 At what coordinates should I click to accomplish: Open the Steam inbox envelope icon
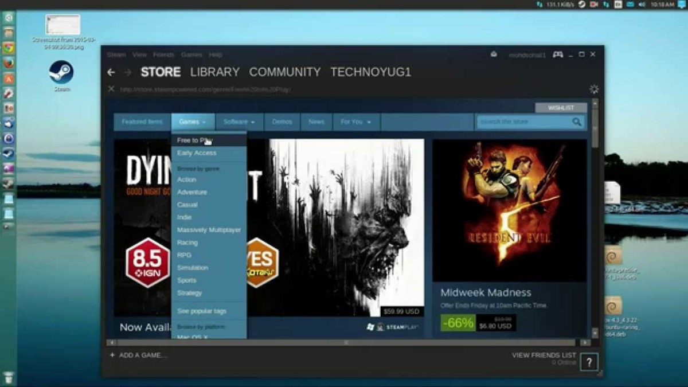(x=494, y=54)
